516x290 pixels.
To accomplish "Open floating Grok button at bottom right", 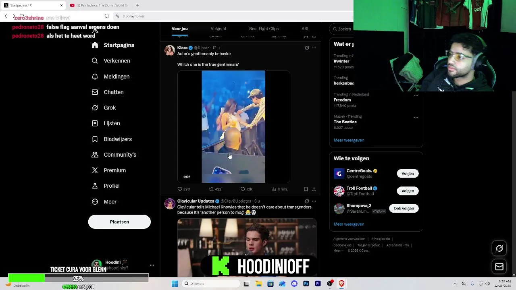I will click(x=499, y=249).
